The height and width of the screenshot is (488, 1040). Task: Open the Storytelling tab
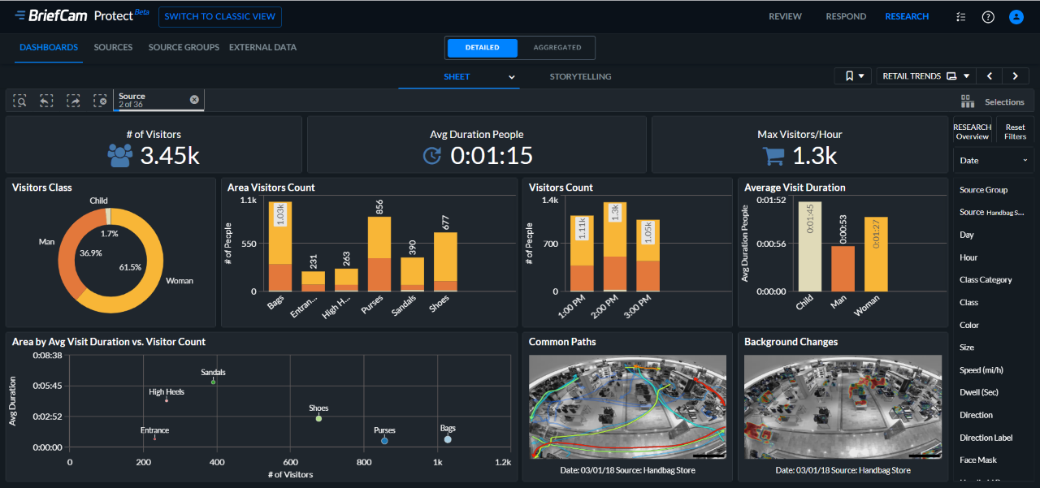[x=580, y=76]
